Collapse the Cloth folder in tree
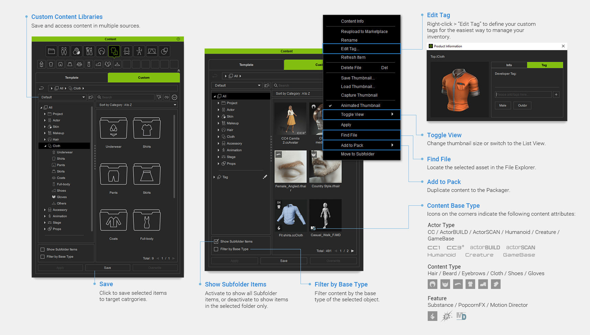This screenshot has height=335, width=590. pos(45,146)
